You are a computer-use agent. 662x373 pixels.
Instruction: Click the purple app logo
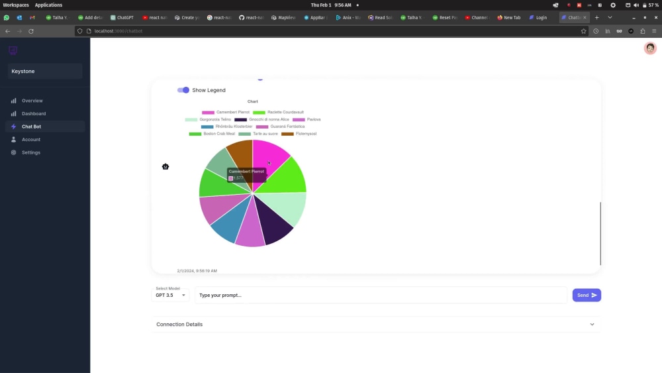(13, 50)
